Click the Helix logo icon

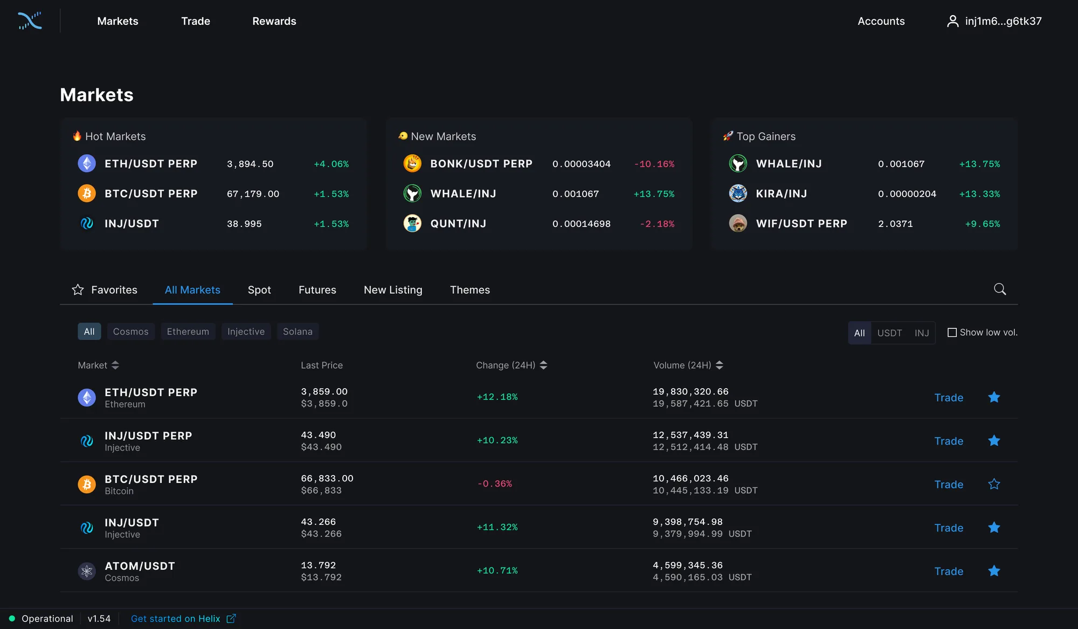(30, 21)
